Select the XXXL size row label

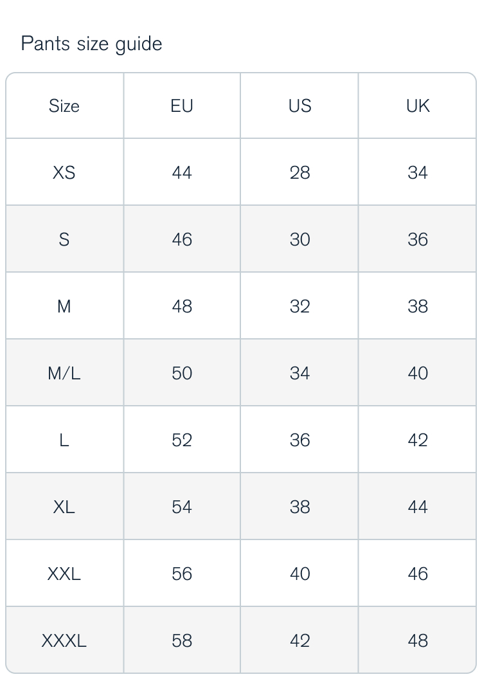pyautogui.click(x=64, y=640)
